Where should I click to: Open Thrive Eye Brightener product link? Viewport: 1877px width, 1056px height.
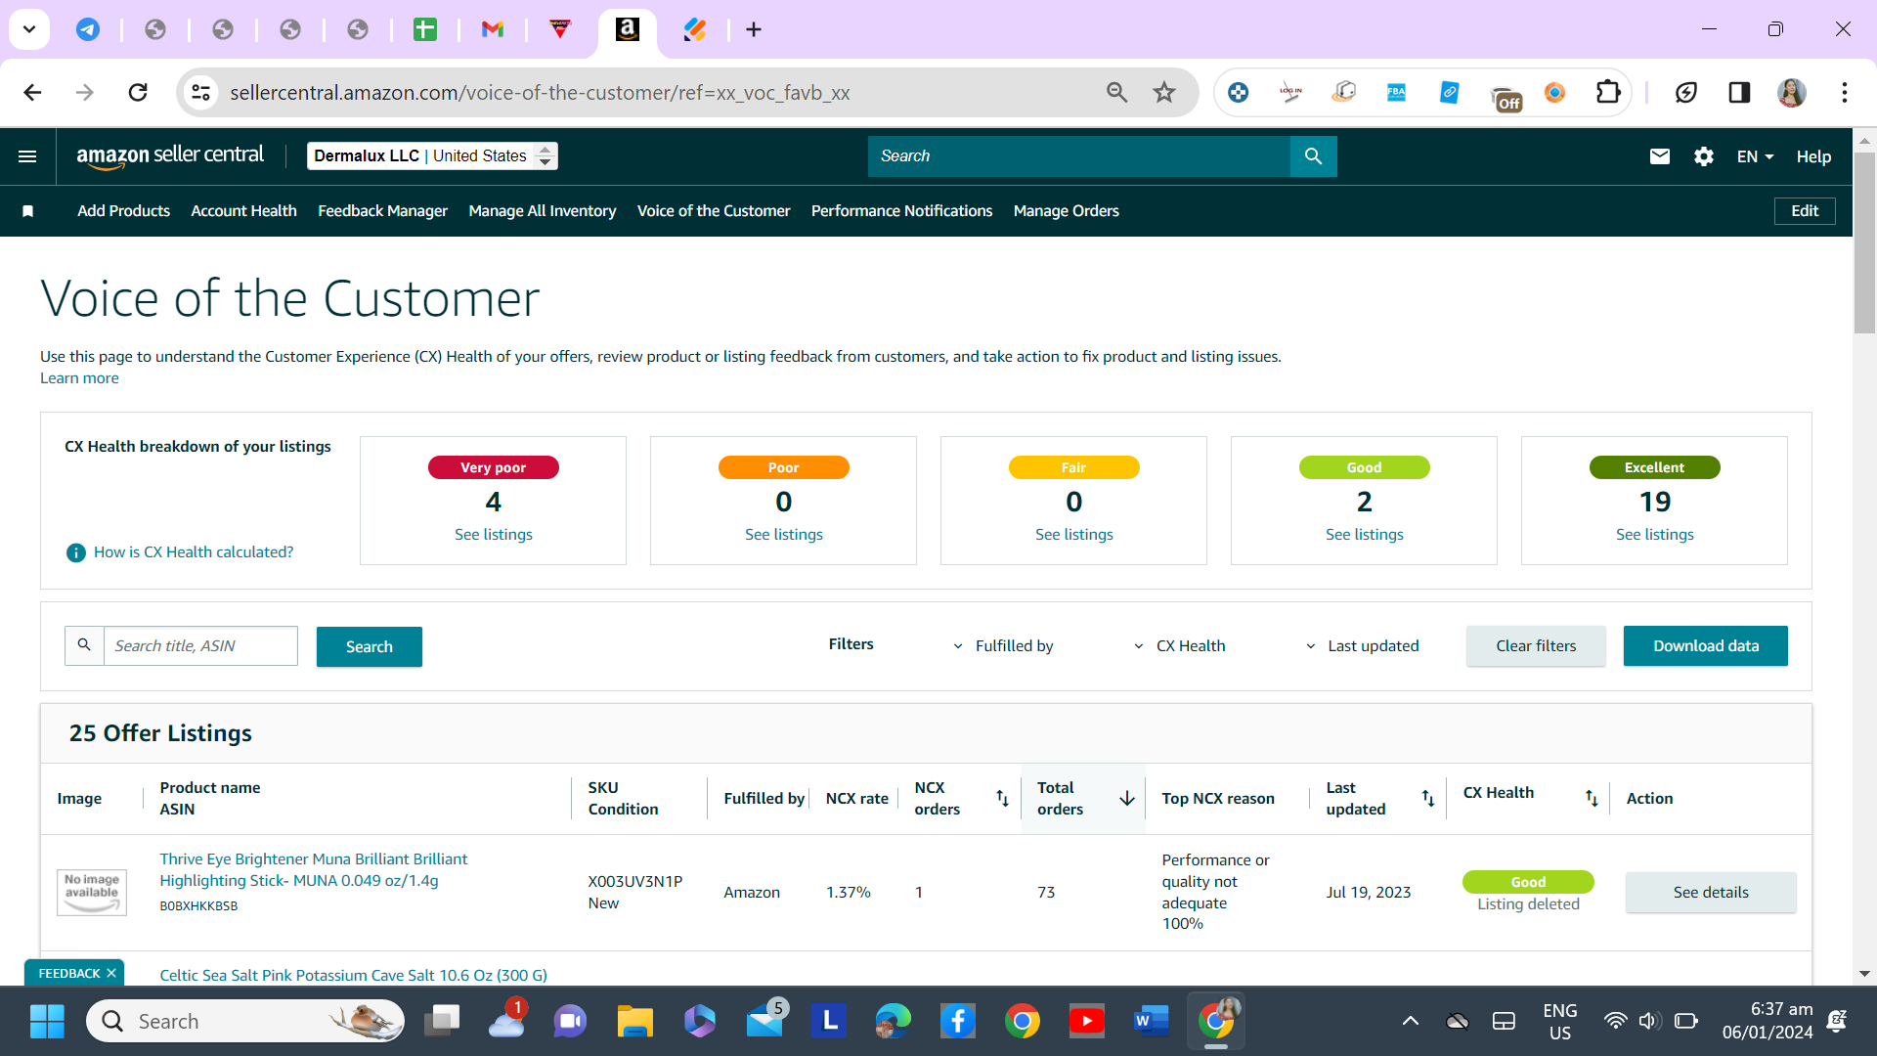[314, 870]
